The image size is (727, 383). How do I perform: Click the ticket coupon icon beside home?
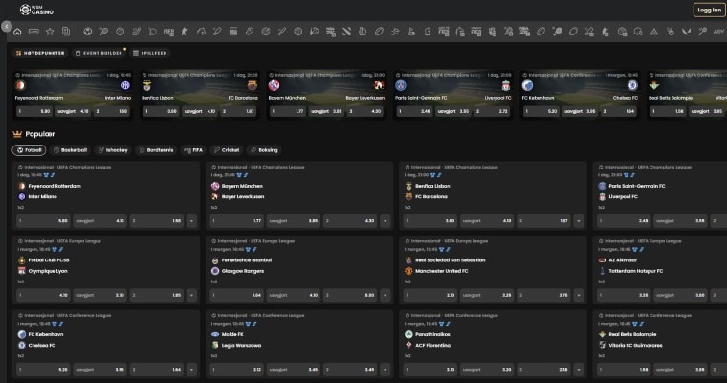pyautogui.click(x=33, y=32)
